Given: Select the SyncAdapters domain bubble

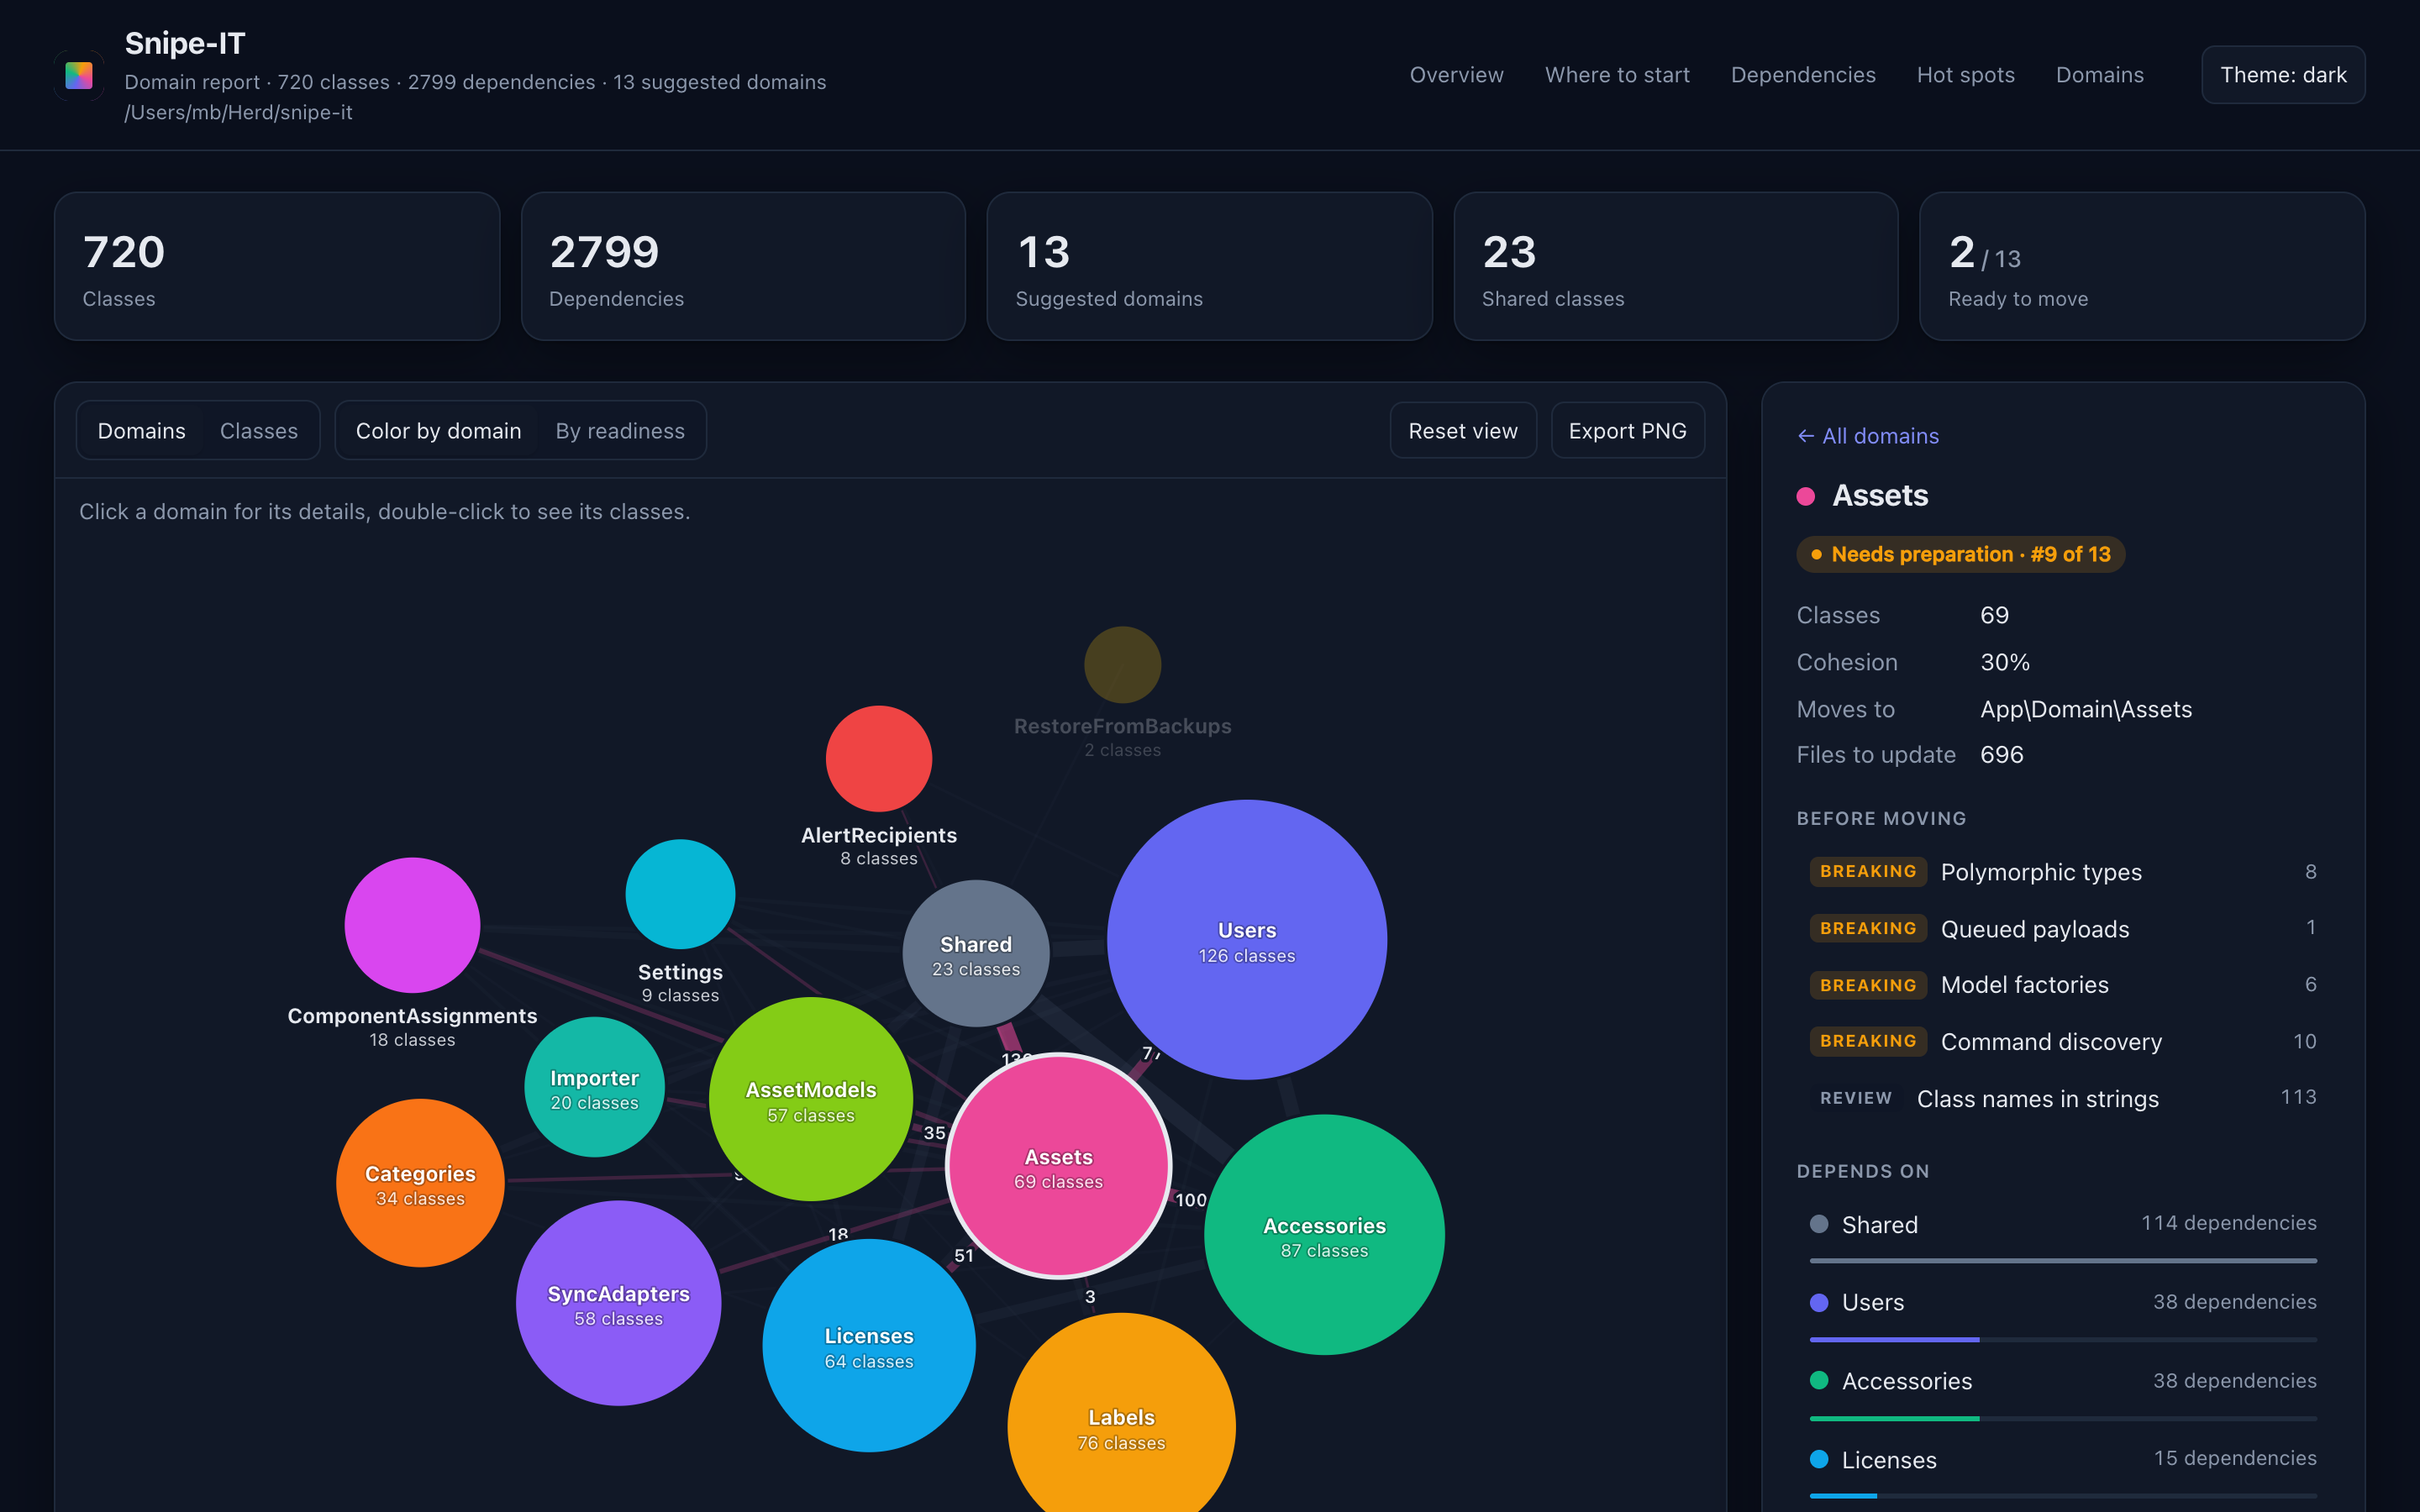Looking at the screenshot, I should [618, 1303].
